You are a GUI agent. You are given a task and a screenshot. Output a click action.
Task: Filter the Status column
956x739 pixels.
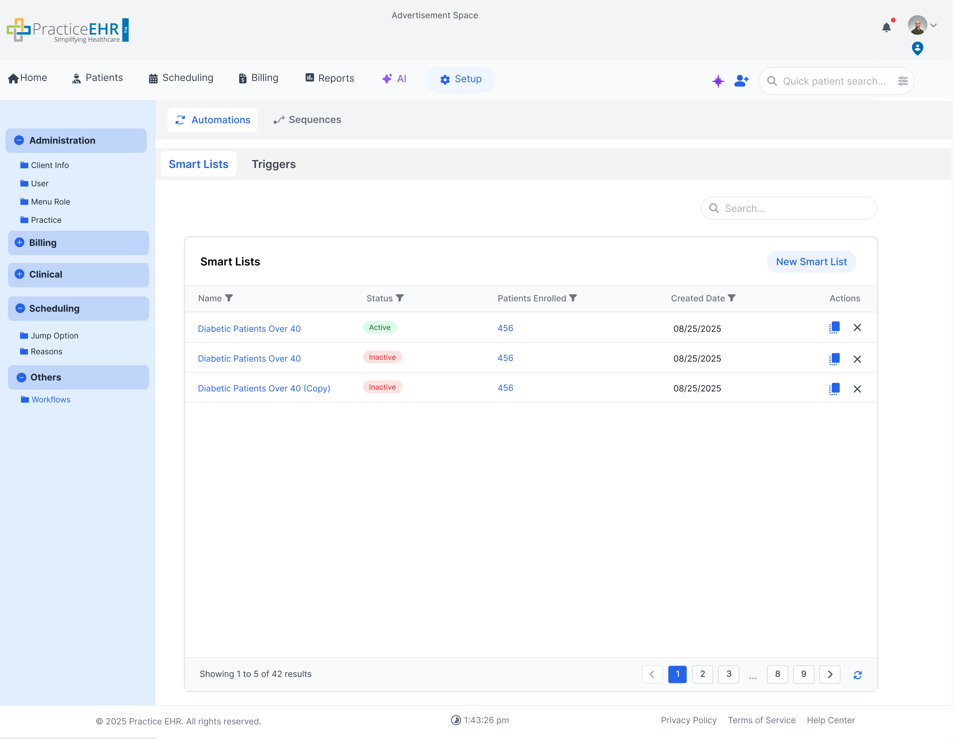(400, 298)
